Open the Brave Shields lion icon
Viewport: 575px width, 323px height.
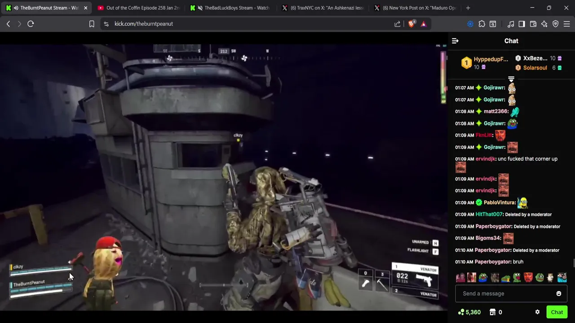tap(411, 24)
